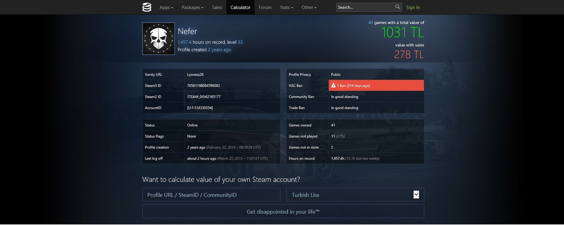Click Get disappointed in your life button
The height and width of the screenshot is (225, 564).
pos(283,212)
